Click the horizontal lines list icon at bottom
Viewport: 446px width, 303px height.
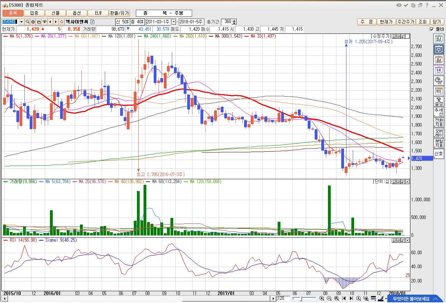[373, 298]
